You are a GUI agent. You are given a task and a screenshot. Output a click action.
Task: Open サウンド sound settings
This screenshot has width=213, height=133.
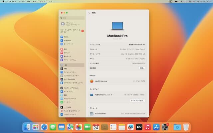pos(72,53)
